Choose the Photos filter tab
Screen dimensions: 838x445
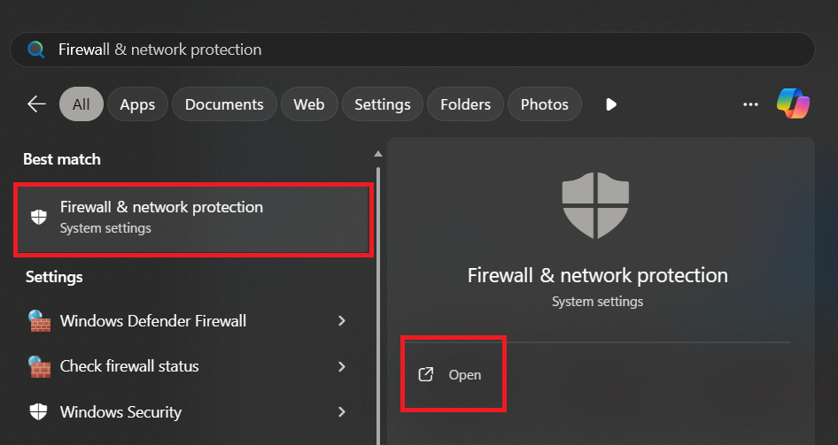(x=544, y=104)
